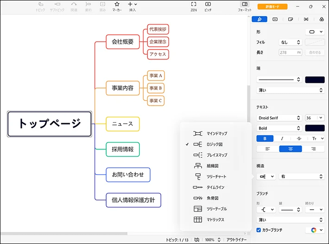
Task: Toggle bold text formatting button
Action: [265, 138]
